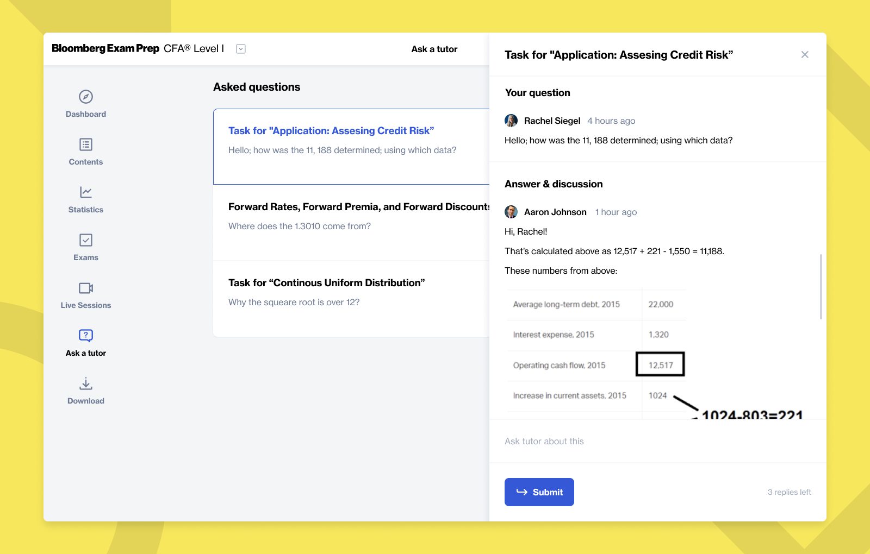This screenshot has width=870, height=554.
Task: Click Aaron Johnson's avatar picture
Action: pyautogui.click(x=511, y=212)
